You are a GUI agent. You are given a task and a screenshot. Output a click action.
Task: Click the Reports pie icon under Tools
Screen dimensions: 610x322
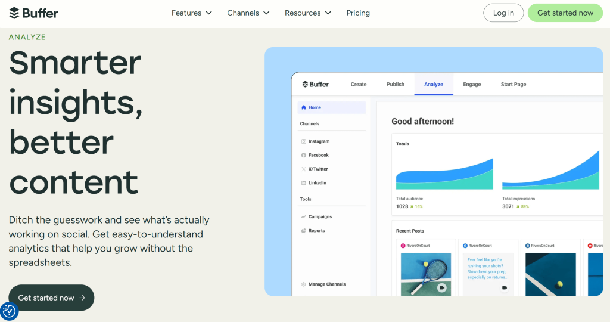coord(303,231)
